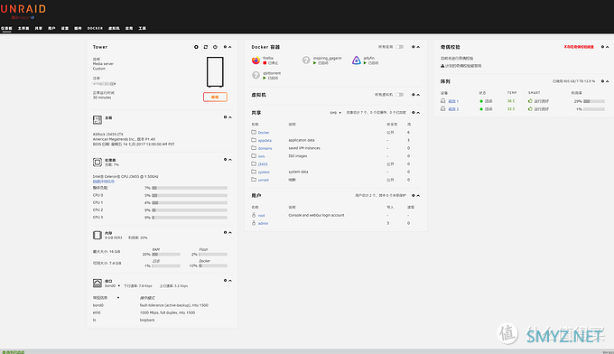This screenshot has height=354, width=614.
Task: Open virtual machines panel gear settings
Action: pyautogui.click(x=414, y=95)
